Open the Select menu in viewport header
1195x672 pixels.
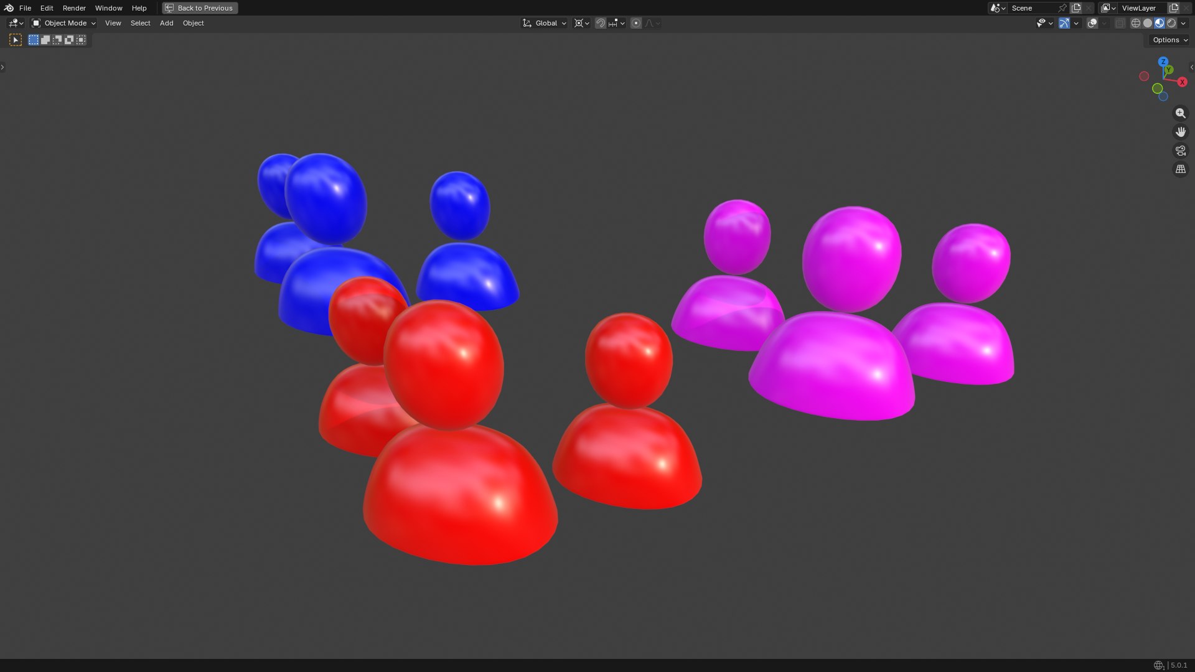pos(140,23)
